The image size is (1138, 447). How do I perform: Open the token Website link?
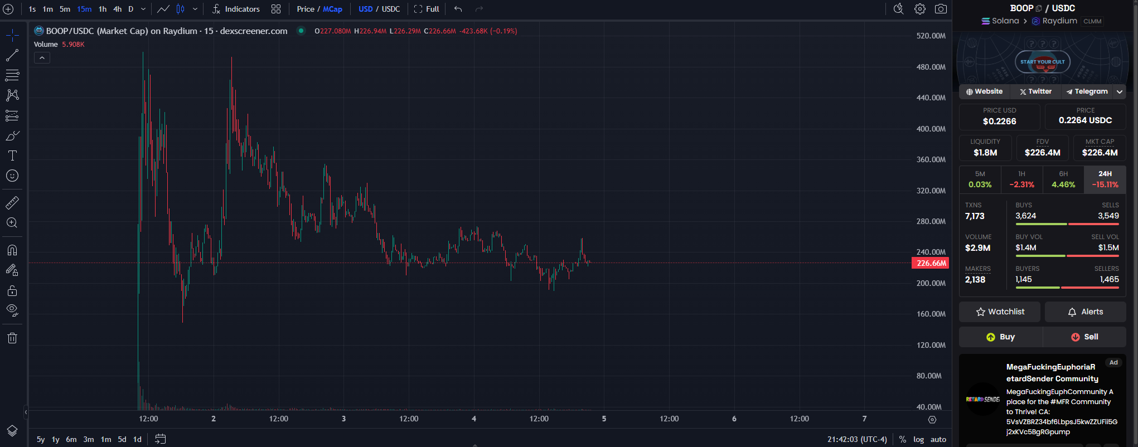pyautogui.click(x=985, y=91)
